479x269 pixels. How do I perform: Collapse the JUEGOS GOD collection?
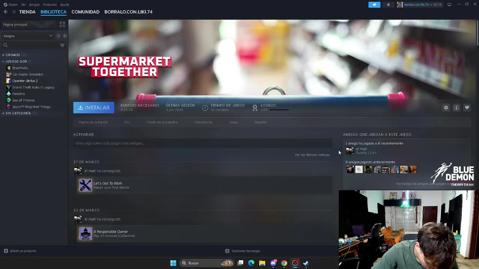click(x=3, y=61)
